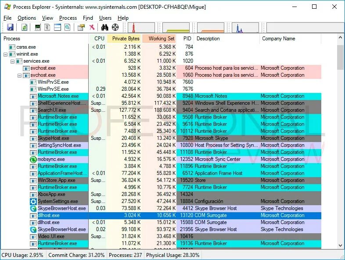Select the ShellExperienceHost process row
The image size is (345, 260).
(x=161, y=103)
